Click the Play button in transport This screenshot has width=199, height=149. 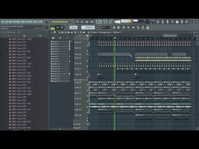coord(57,28)
